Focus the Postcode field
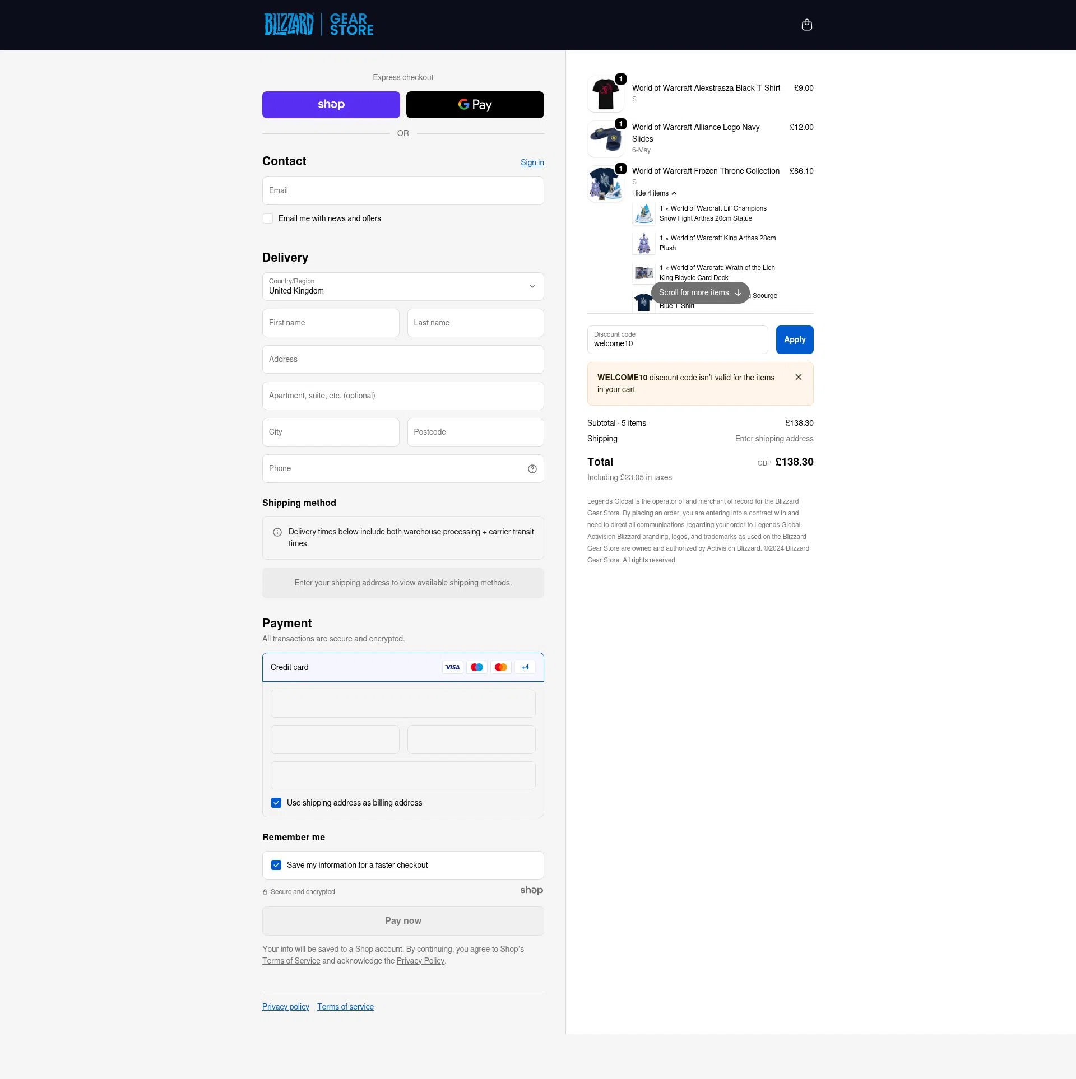This screenshot has height=1079, width=1076. click(476, 432)
